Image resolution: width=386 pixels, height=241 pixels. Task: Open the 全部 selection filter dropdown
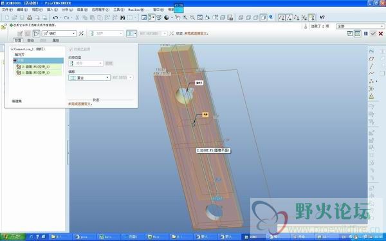(360, 26)
